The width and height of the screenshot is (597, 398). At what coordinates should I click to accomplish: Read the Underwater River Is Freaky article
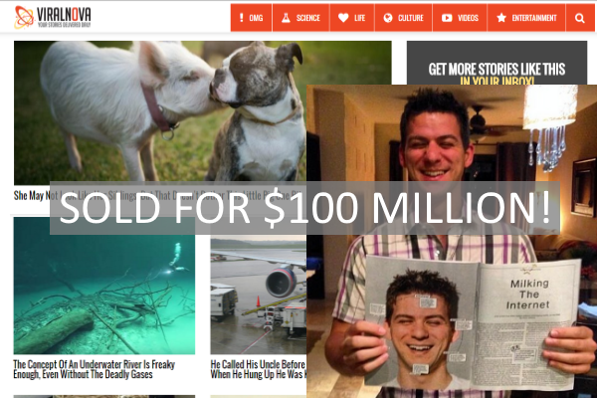click(95, 369)
